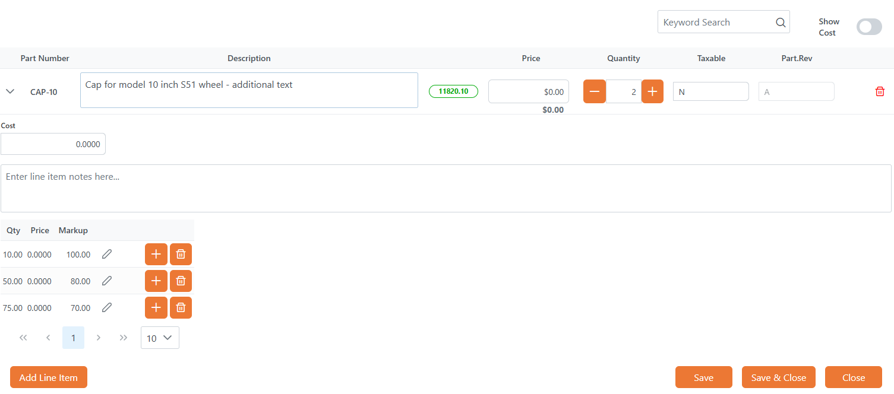Select the Taxable column header

pos(711,58)
